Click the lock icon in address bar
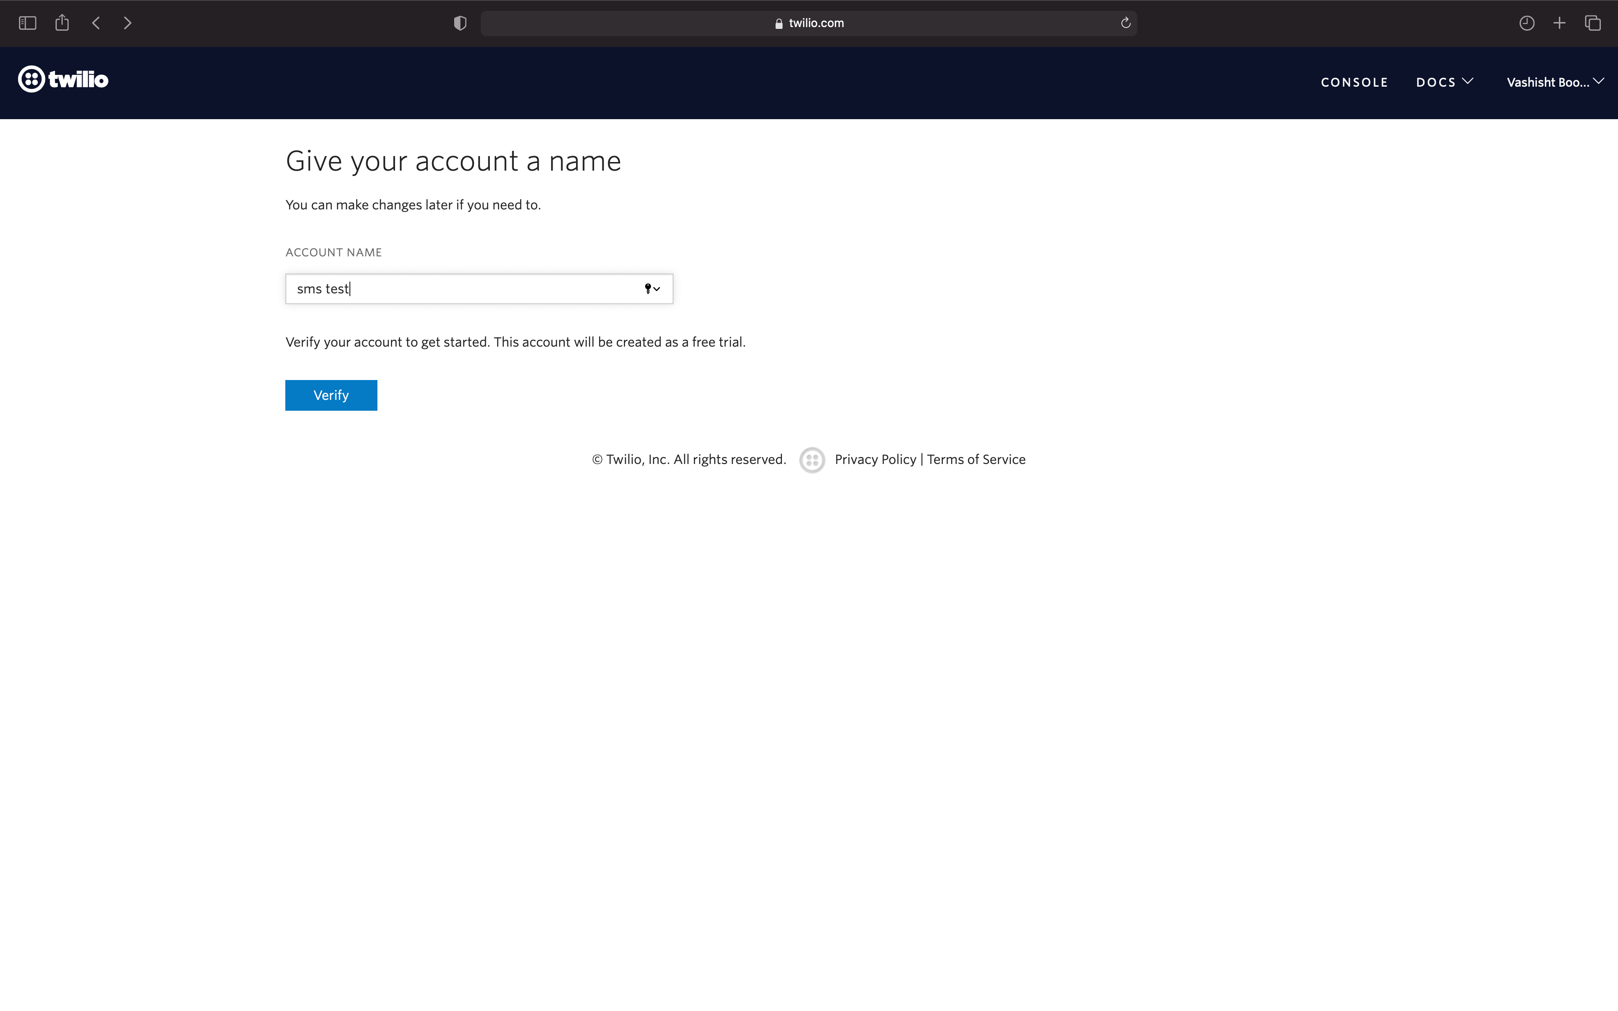Viewport: 1618px width, 1011px height. click(x=779, y=23)
